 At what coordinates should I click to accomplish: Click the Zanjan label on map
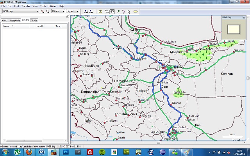coord(118,48)
